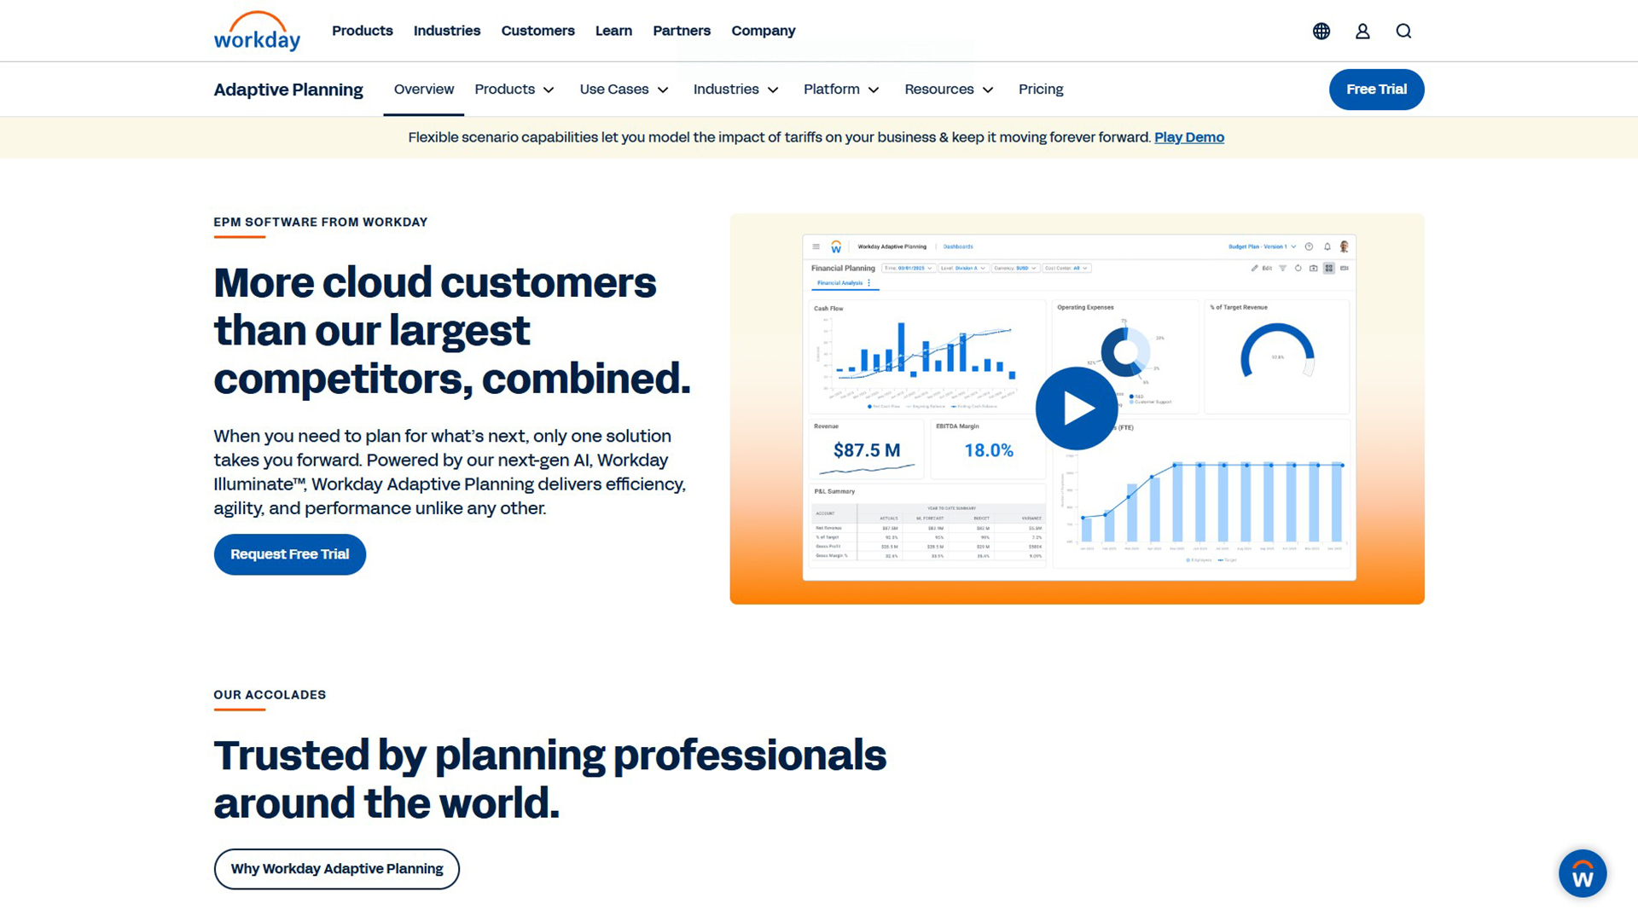Viewport: 1638px width, 921px height.
Task: Open Partners menu
Action: point(682,31)
